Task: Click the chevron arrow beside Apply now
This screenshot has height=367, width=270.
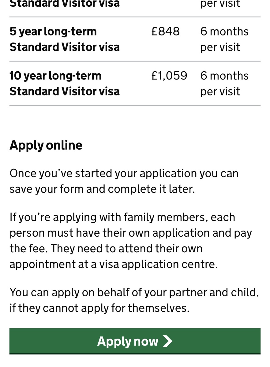Action: [x=167, y=341]
